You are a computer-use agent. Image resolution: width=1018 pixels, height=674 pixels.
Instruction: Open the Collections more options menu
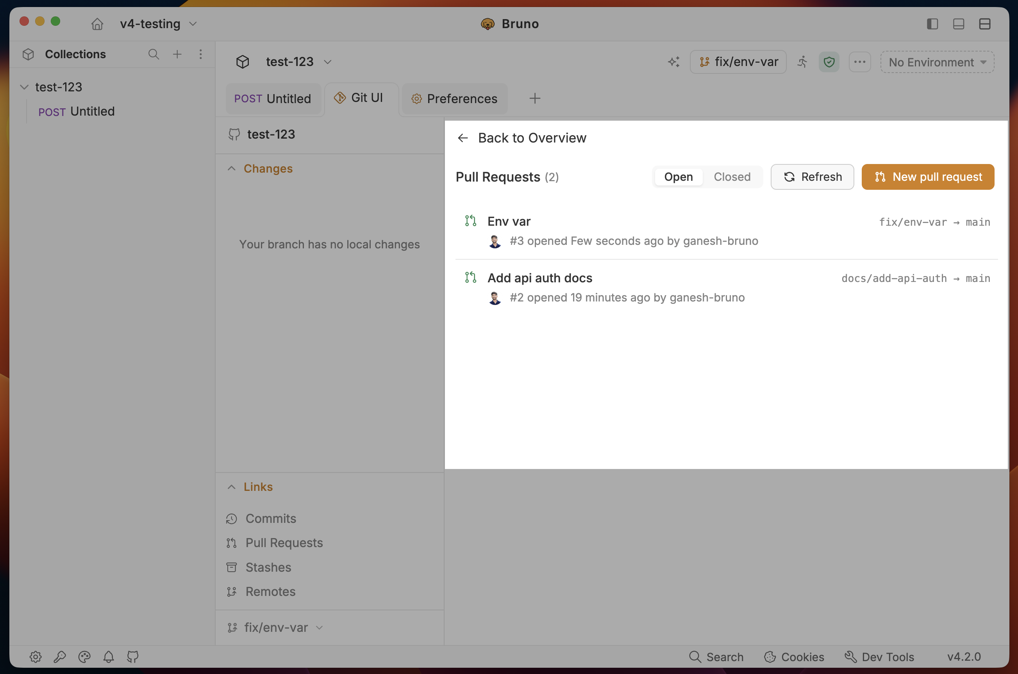(200, 54)
